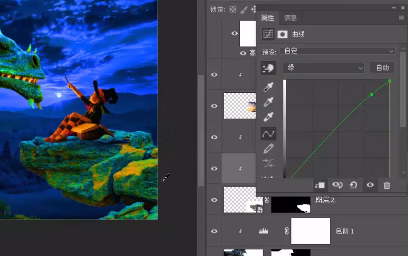Reset curves to adjustment defaults

click(x=353, y=185)
